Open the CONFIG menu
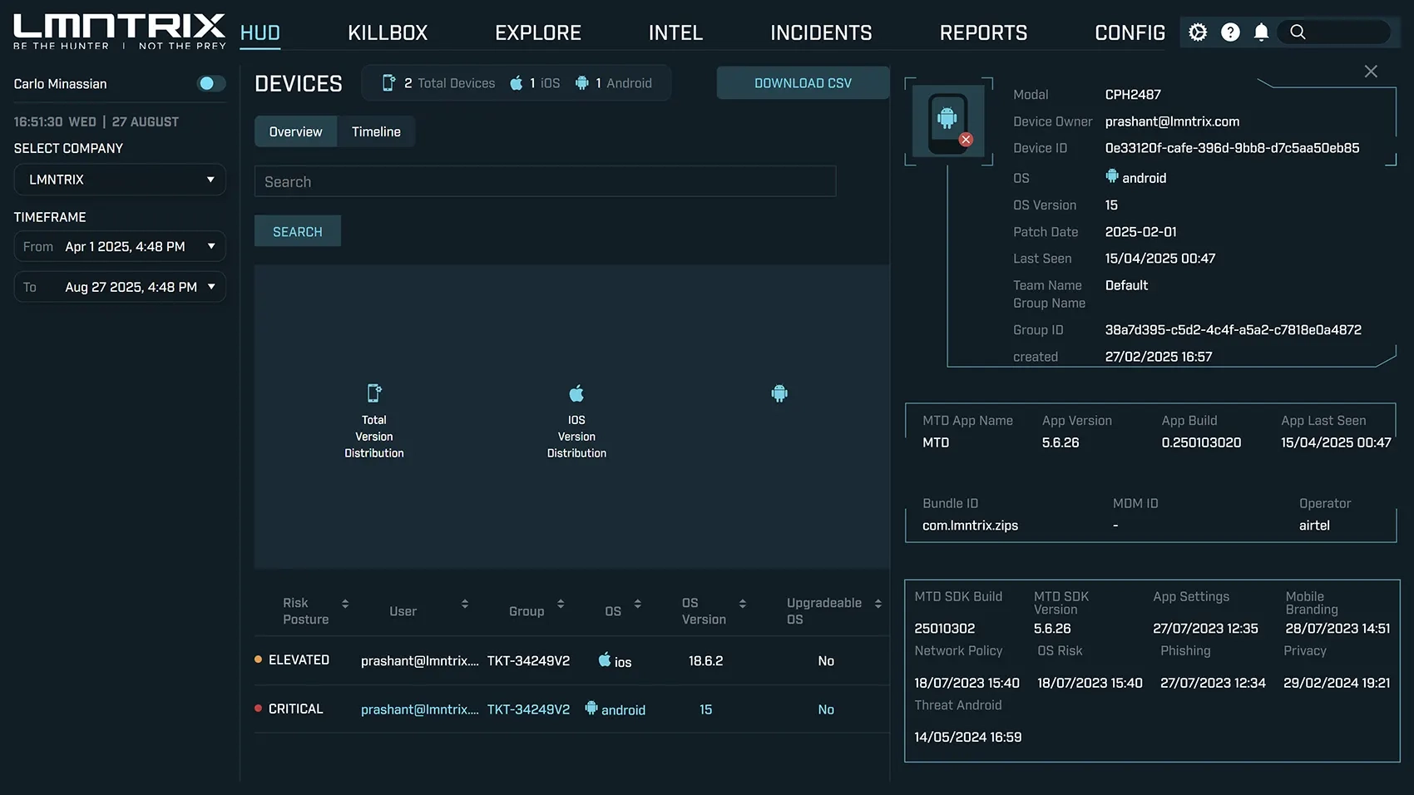The width and height of the screenshot is (1414, 795). point(1130,33)
